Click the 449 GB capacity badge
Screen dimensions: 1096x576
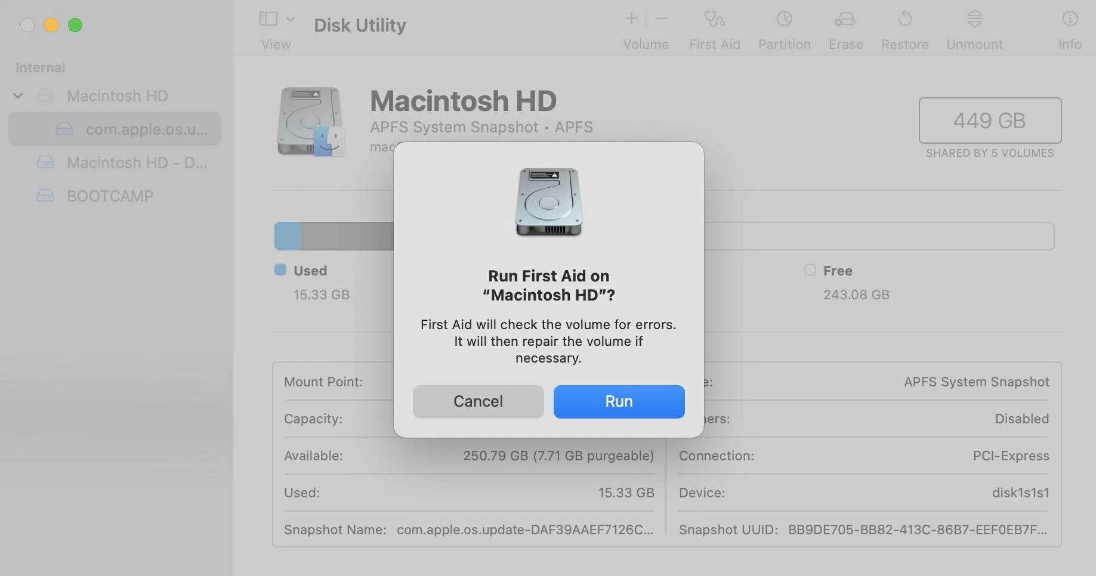click(989, 120)
